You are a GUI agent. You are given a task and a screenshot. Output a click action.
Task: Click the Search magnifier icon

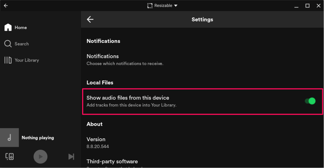(8, 44)
